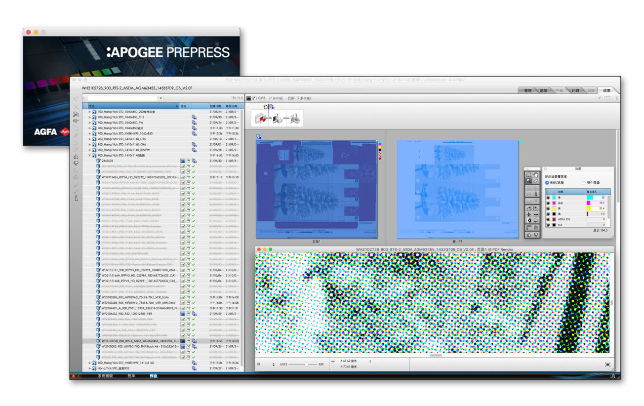Switch to the 计划 tab

click(575, 91)
